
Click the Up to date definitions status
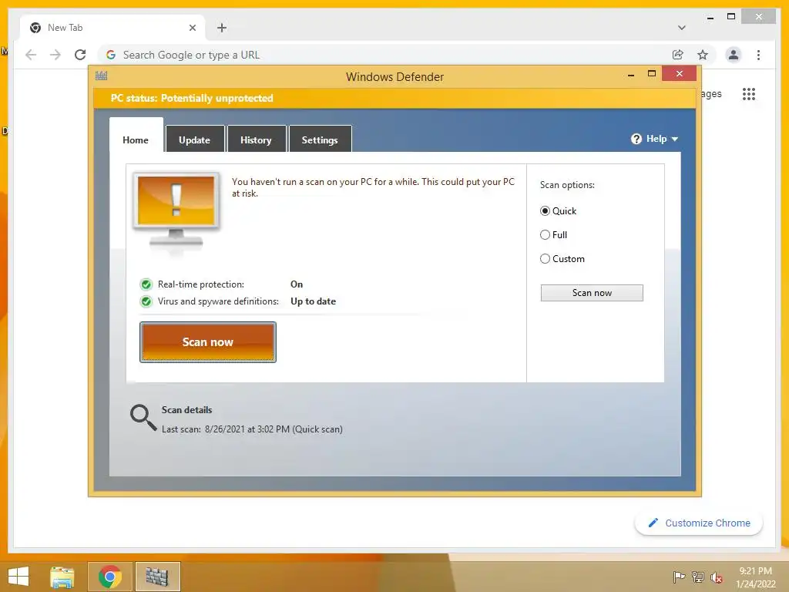pos(313,301)
